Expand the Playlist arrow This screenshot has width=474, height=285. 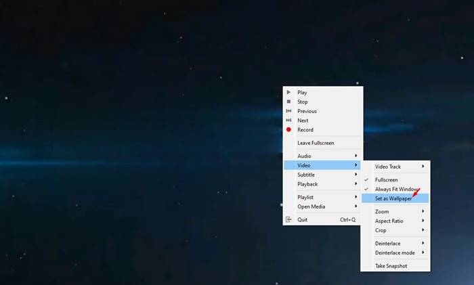[x=356, y=197]
